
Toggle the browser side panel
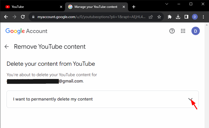(186, 17)
